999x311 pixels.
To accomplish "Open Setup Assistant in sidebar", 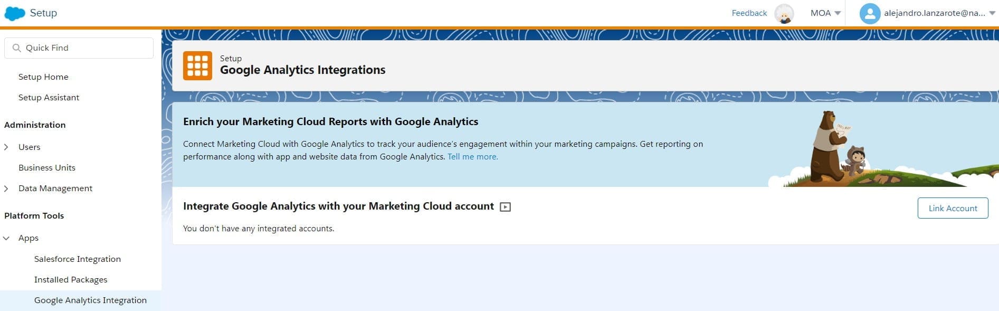I will [49, 98].
